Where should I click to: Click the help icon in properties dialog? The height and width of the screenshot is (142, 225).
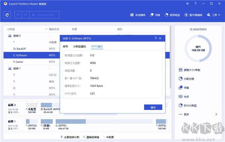point(156,38)
